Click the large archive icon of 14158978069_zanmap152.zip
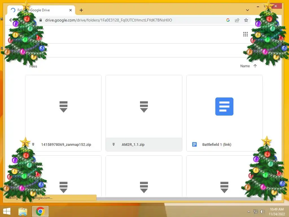The height and width of the screenshot is (217, 289). [64, 107]
